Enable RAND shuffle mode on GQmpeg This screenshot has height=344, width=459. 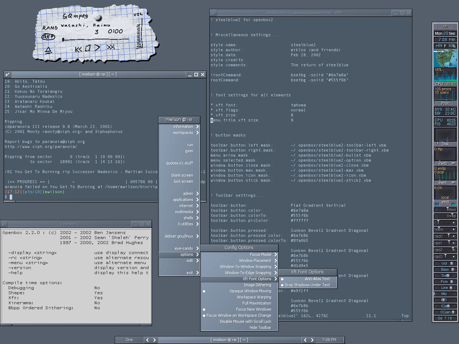tap(50, 28)
